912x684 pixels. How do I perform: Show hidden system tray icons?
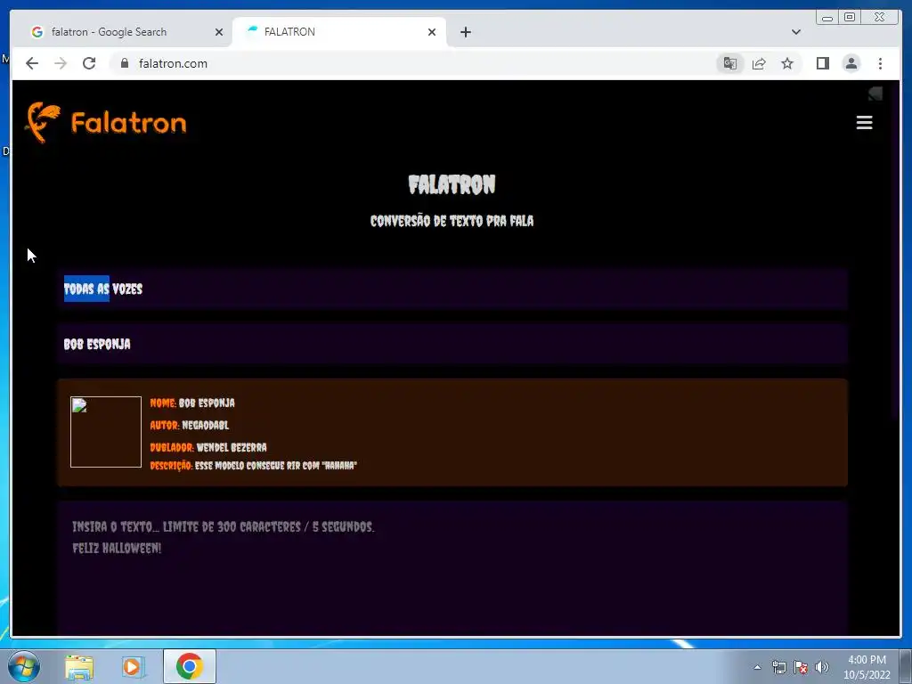pyautogui.click(x=757, y=667)
